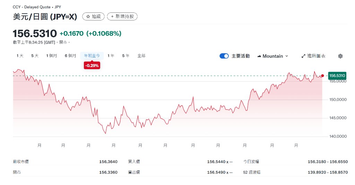
Task: Select the 全部 time range
Action: (x=141, y=56)
